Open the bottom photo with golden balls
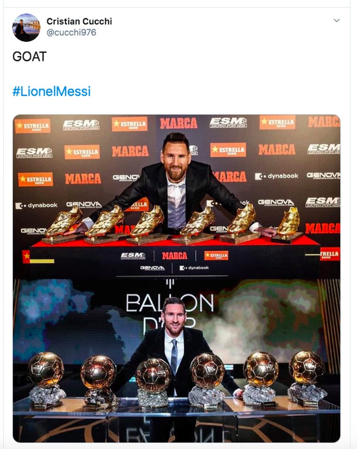Screen dimensions: 357x449 point(177,361)
